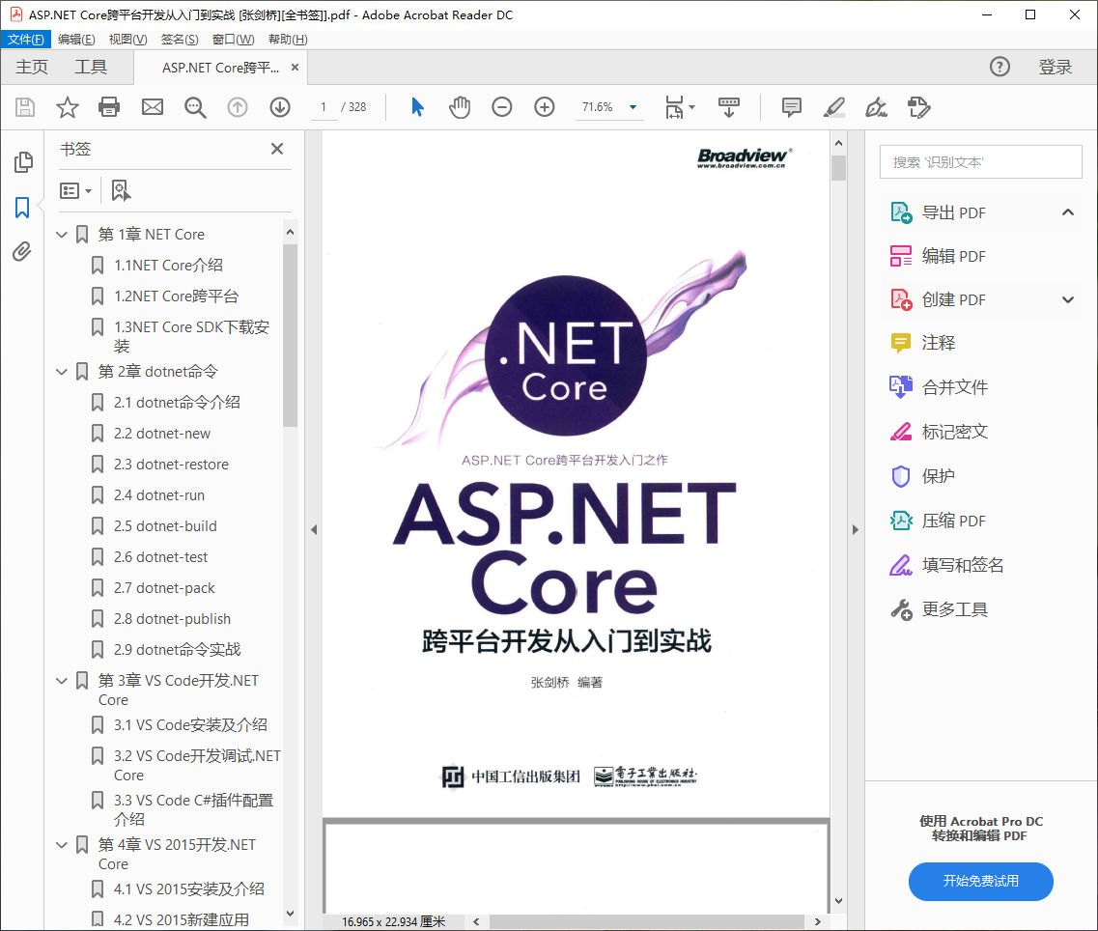Collapse left pane with arrow handle
This screenshot has width=1098, height=931.
[314, 529]
